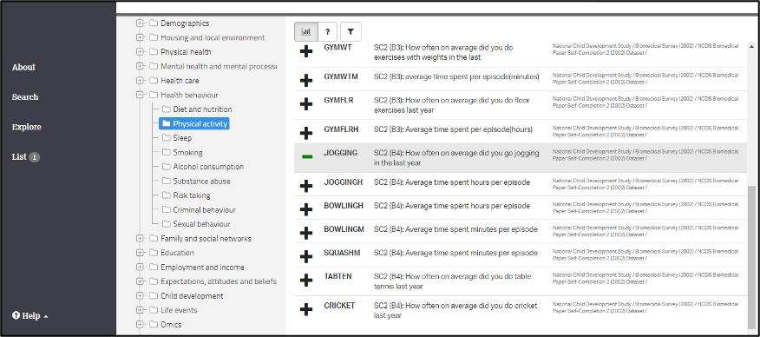Add SQUASHM variable with its plus icon

[306, 256]
